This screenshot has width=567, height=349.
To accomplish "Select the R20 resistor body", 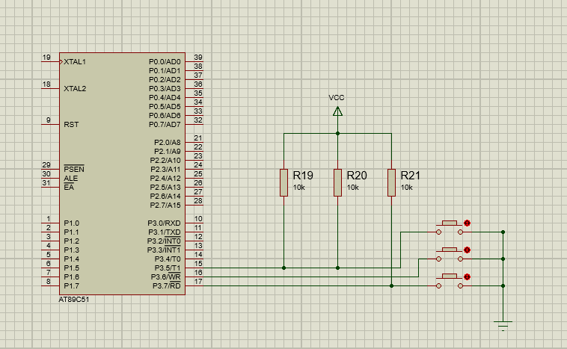I will click(x=337, y=182).
